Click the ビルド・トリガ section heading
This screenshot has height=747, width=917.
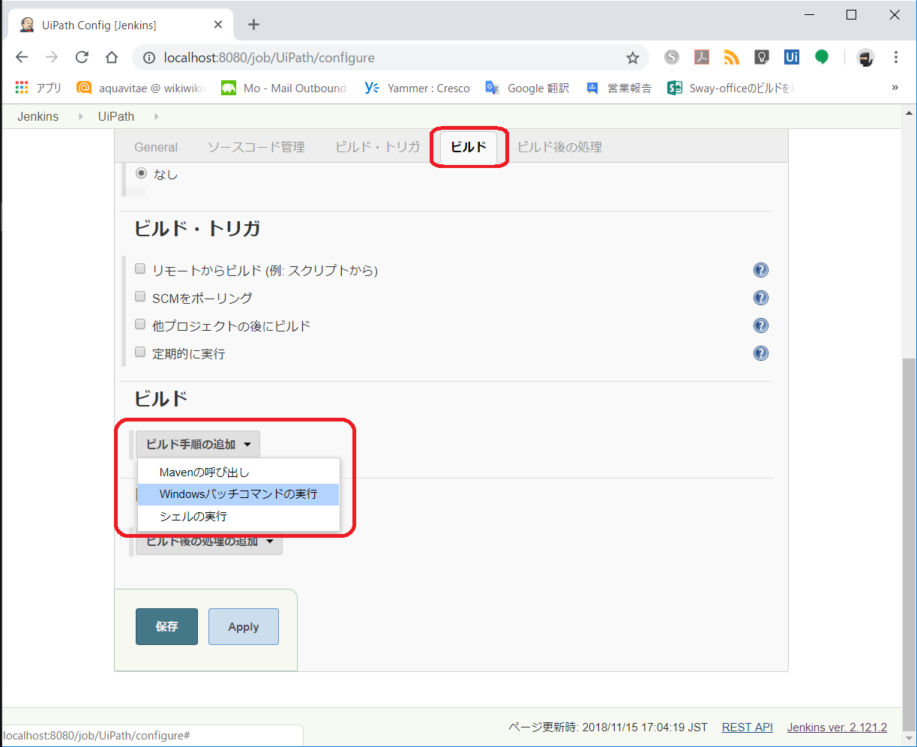click(197, 229)
